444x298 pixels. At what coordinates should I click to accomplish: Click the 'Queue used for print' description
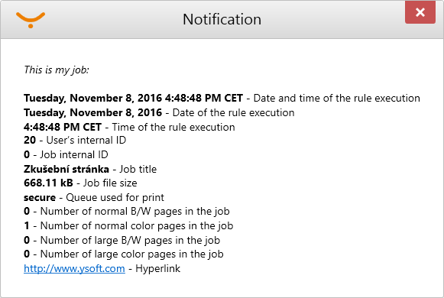coord(115,198)
